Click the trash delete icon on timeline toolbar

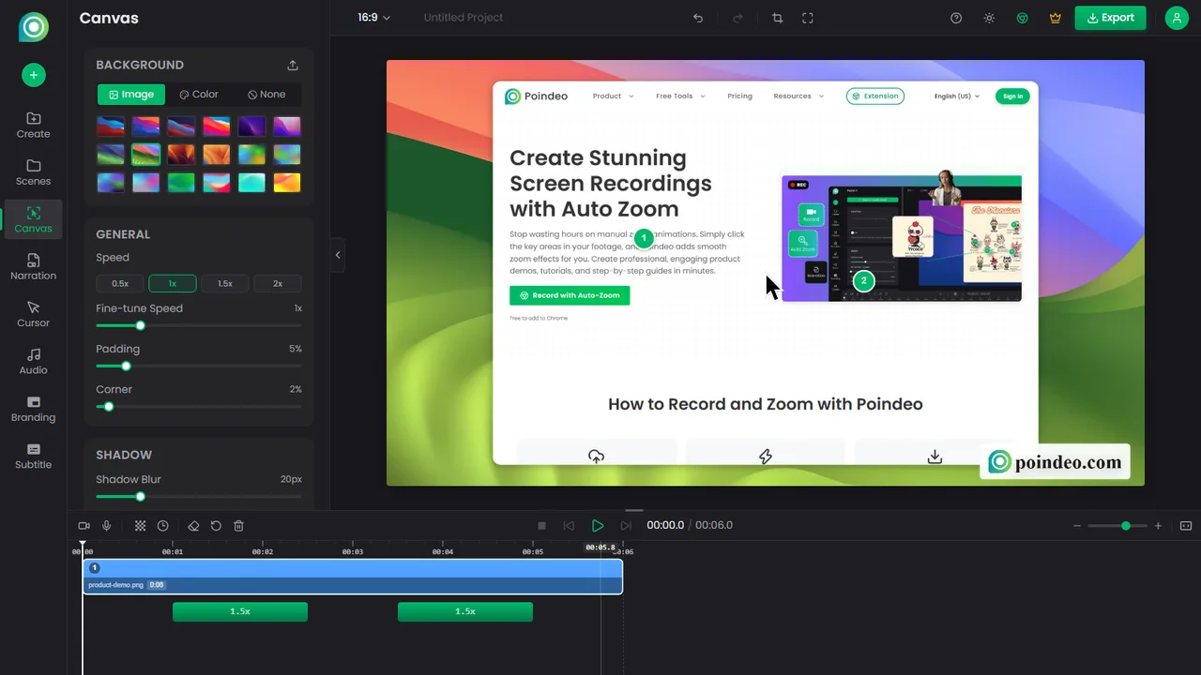click(238, 526)
